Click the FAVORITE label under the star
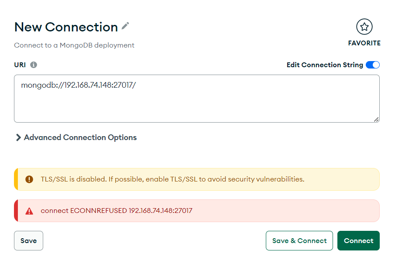 364,43
